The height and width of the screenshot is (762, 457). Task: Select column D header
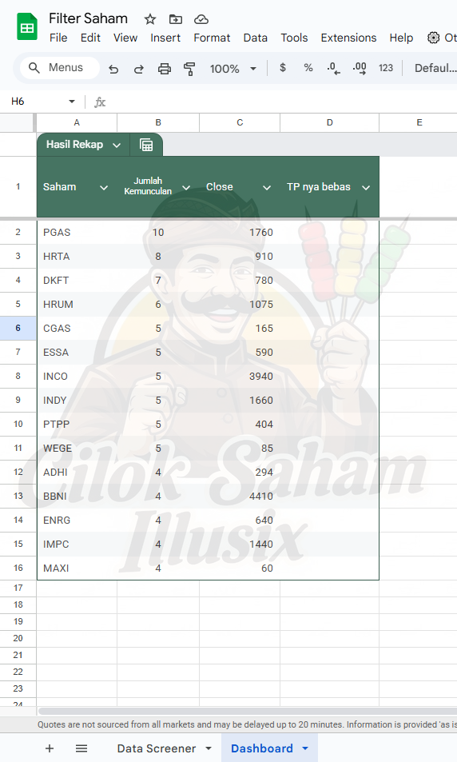(330, 122)
